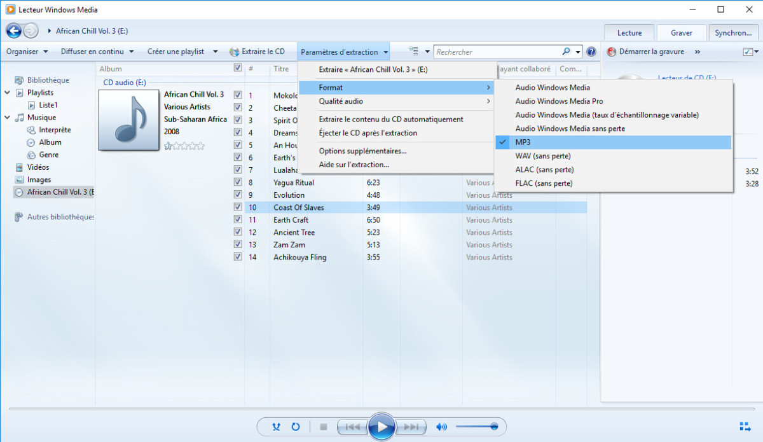Switch to the Lecture tab
763x442 pixels.
point(629,32)
